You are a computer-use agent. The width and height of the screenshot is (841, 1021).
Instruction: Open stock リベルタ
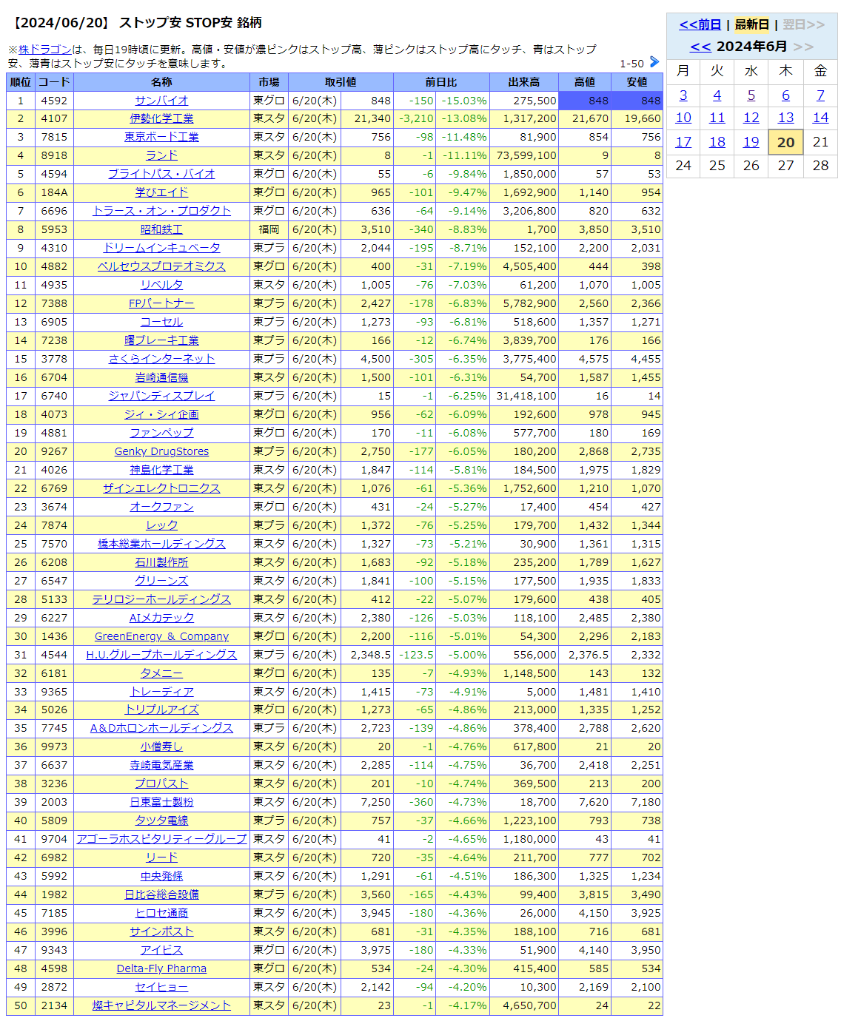tap(161, 286)
